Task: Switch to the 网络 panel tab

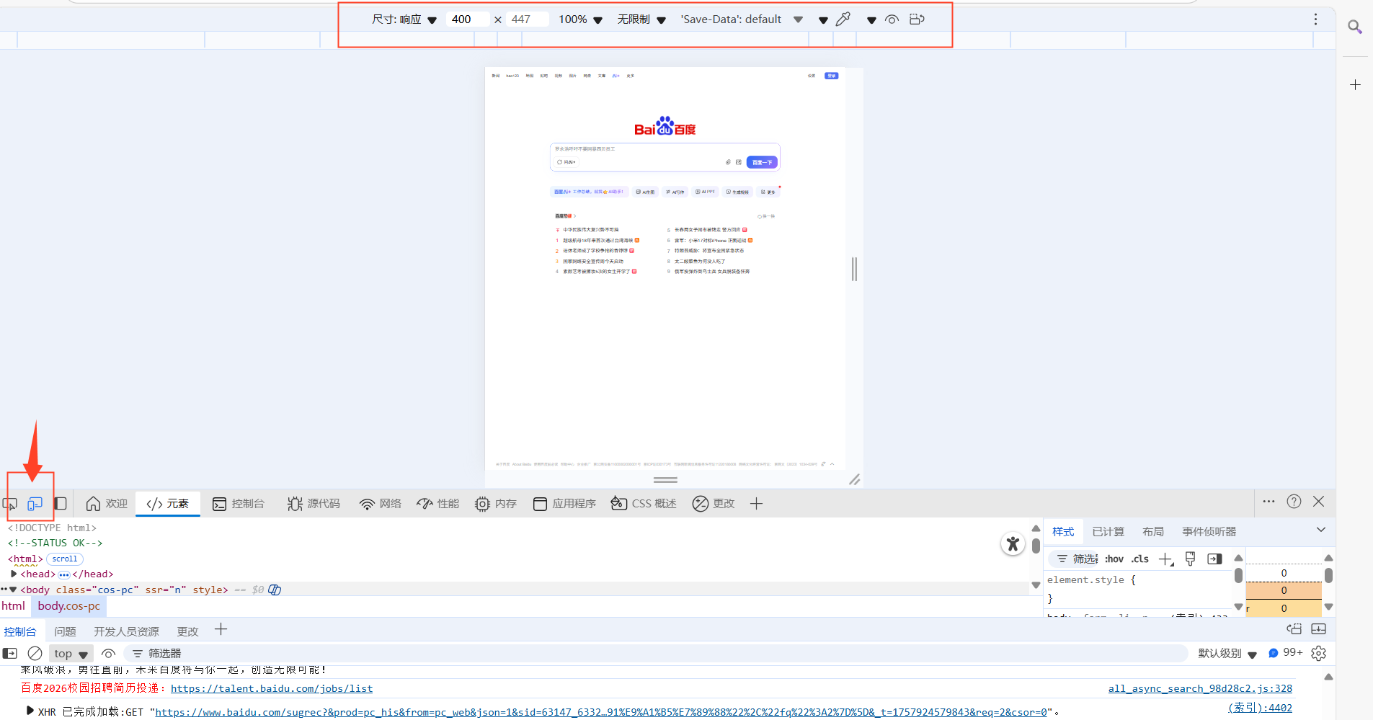Action: pos(380,503)
